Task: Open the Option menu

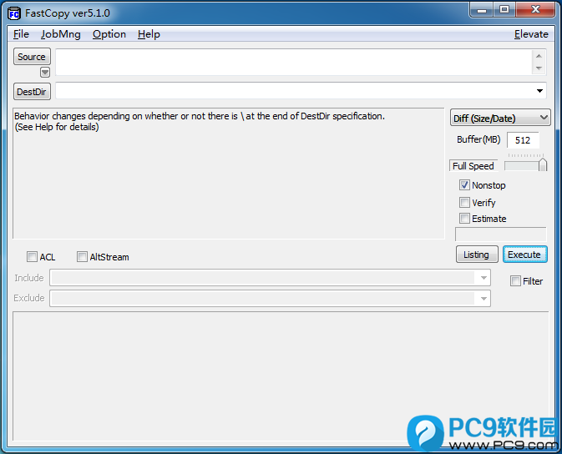Action: (x=109, y=34)
